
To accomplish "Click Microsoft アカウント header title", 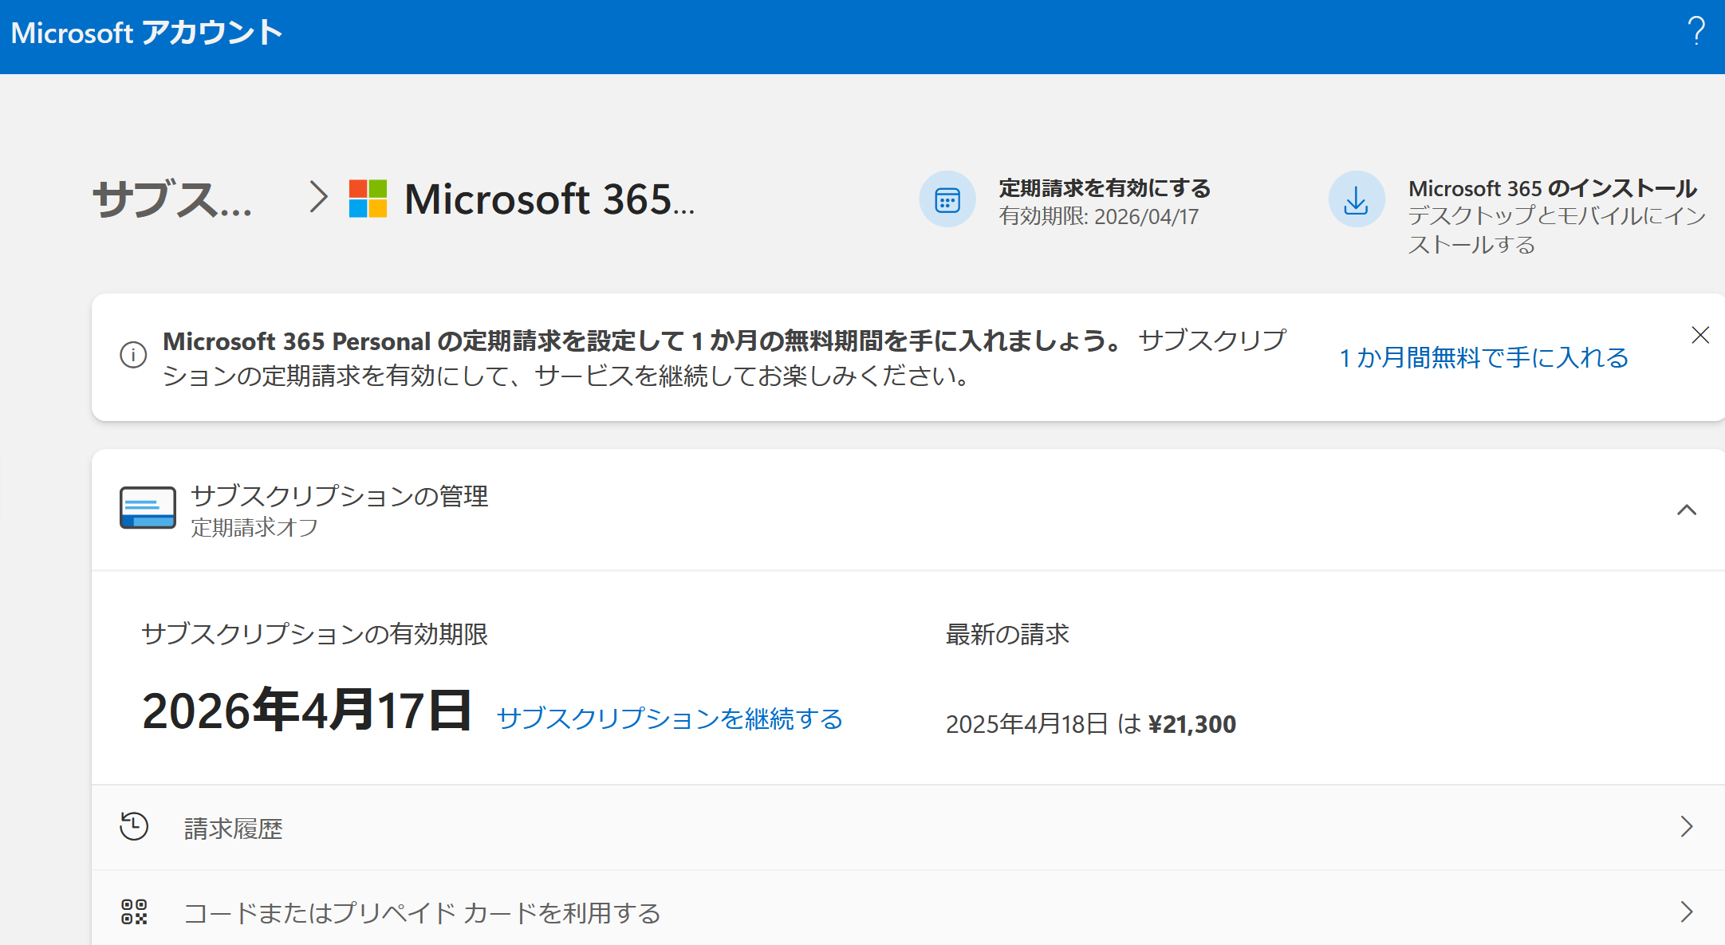I will coord(147,33).
